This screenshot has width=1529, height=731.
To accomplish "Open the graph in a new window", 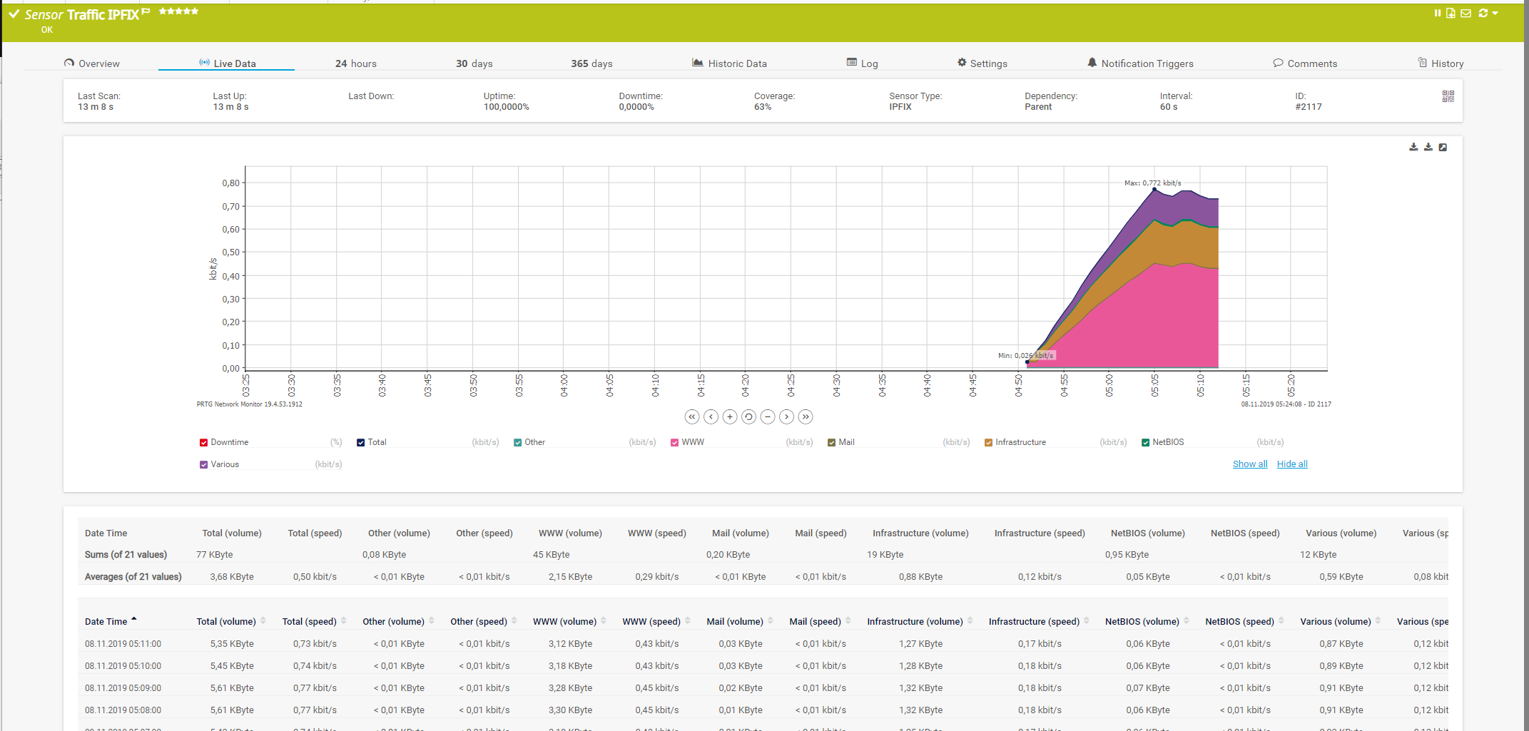I will pos(1443,147).
